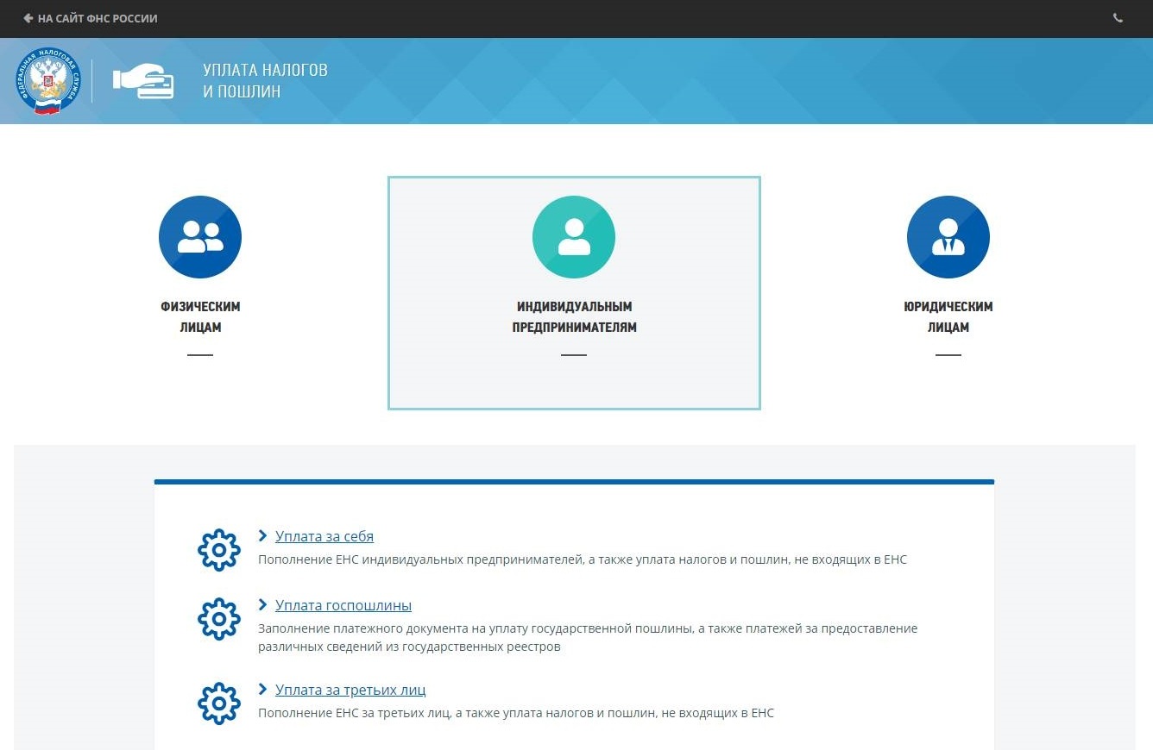Select the ЮРИДИЧЕСКИМ ЛИЦАМ businessman icon

[948, 237]
